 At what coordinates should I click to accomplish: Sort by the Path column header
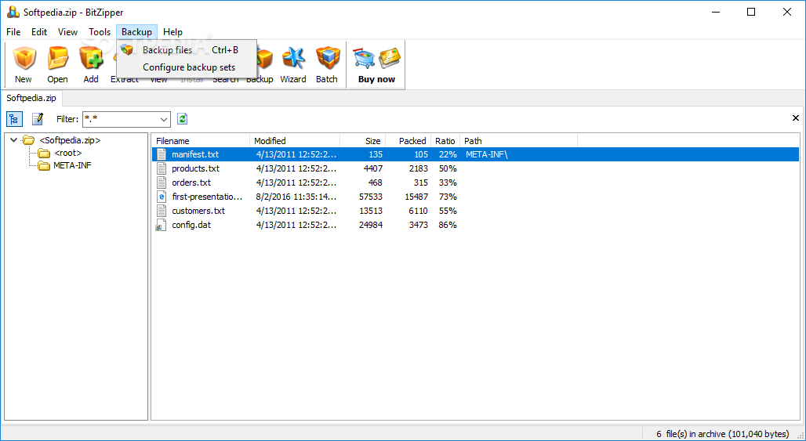click(519, 141)
